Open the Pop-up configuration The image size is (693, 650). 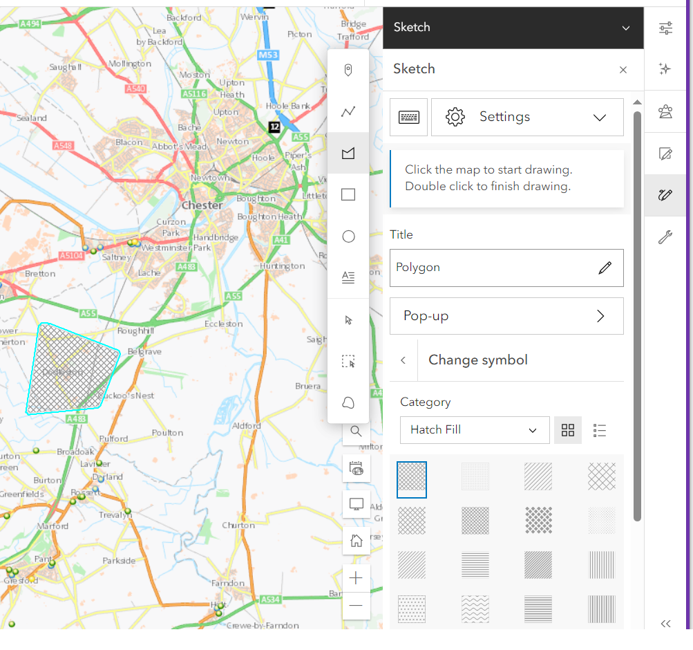pos(506,316)
